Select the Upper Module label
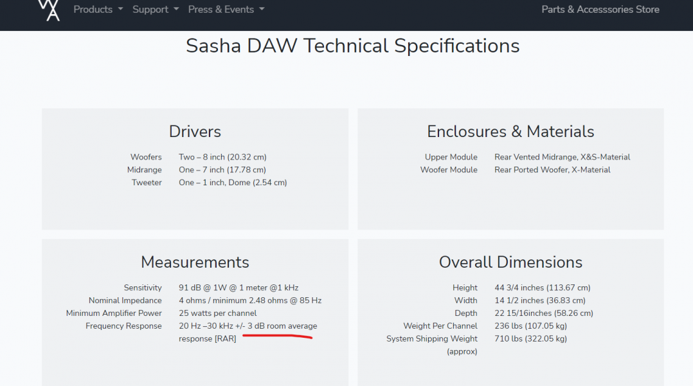Image resolution: width=693 pixels, height=386 pixels. [451, 157]
